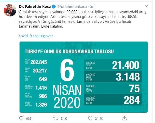Click the Türkiye Günlük Koronavirüs Tablosu heading
This screenshot has width=155, height=123.
pyautogui.click(x=69, y=51)
